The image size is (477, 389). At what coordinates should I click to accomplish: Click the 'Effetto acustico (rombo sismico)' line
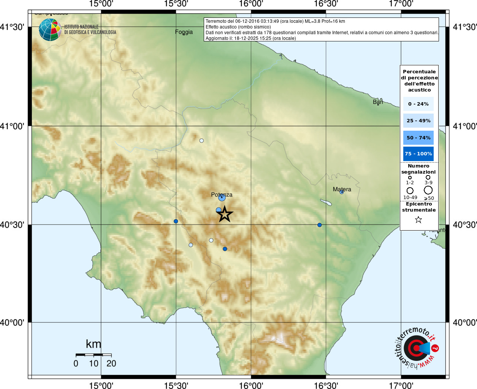238,27
